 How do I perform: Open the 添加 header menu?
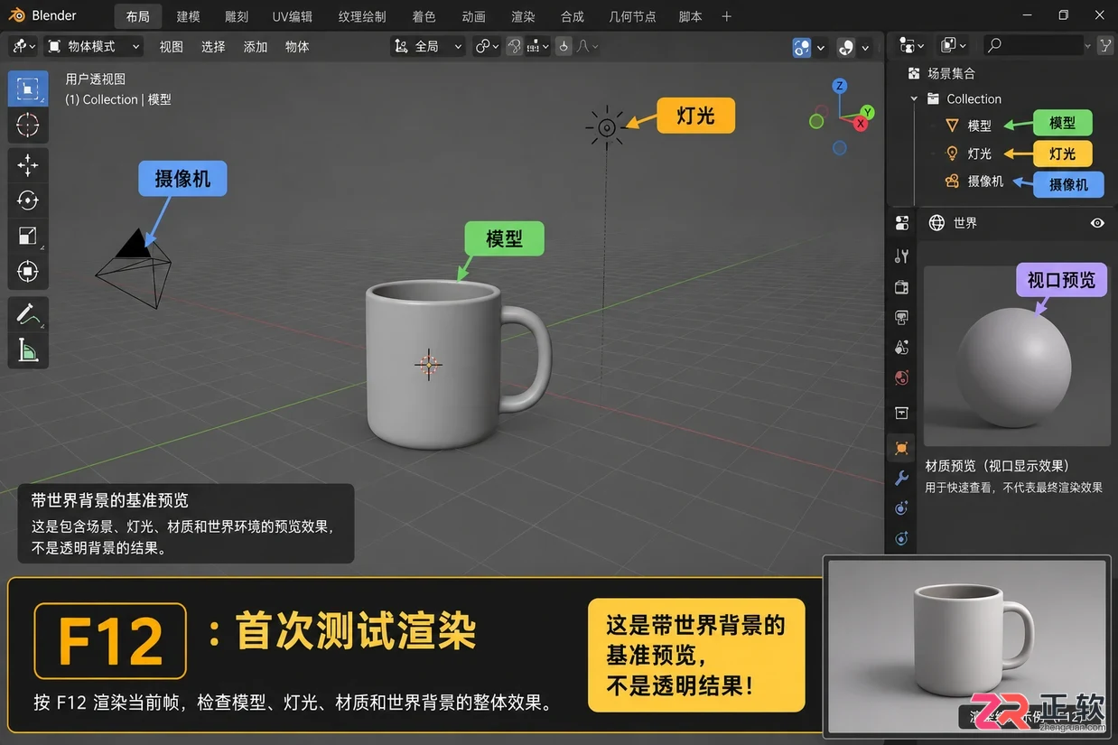(x=256, y=47)
